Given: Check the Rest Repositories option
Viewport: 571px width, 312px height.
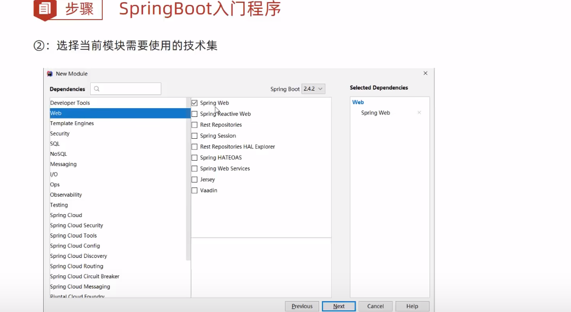Looking at the screenshot, I should coord(195,125).
